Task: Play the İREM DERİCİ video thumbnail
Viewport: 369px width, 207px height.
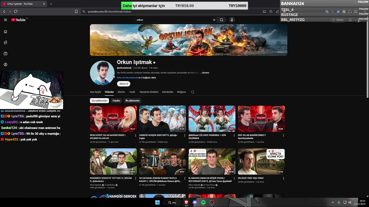Action: coord(113,119)
